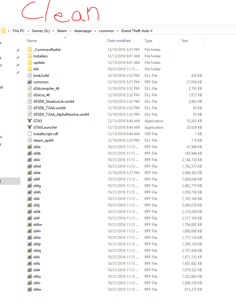Expand the chevron after steamapps breadcrumb
236x304 pixels.
95,31
